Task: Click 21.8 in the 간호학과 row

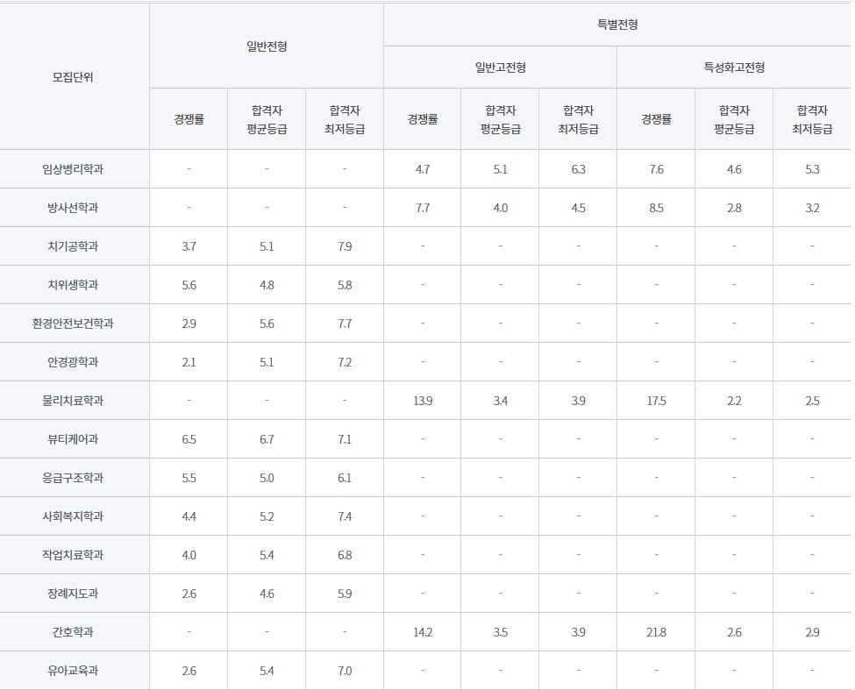Action: tap(656, 632)
